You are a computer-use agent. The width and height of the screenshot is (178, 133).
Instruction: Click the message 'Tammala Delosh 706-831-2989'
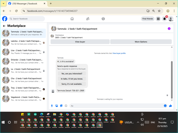tap(70, 91)
